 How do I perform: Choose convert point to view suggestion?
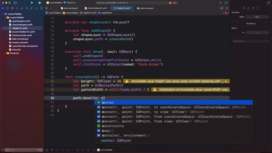(x=173, y=112)
